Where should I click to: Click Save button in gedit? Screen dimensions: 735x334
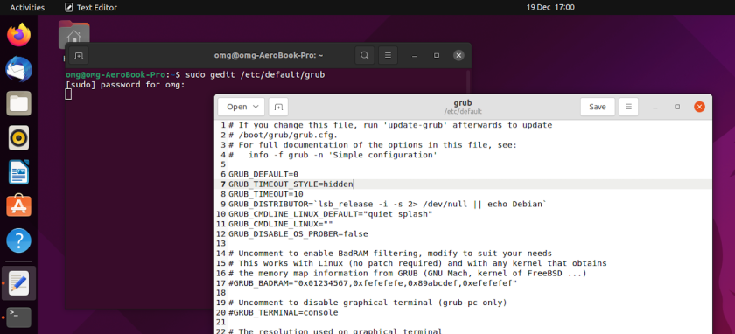[x=598, y=107]
